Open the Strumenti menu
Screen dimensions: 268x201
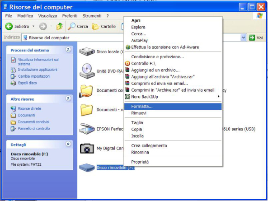pyautogui.click(x=92, y=16)
